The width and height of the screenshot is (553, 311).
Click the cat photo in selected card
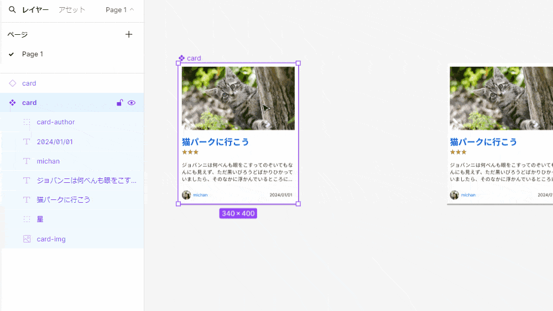pyautogui.click(x=238, y=98)
